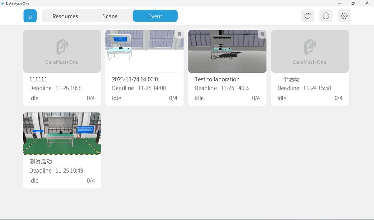The width and height of the screenshot is (374, 220).
Task: Switch to the Resources tab
Action: (65, 16)
